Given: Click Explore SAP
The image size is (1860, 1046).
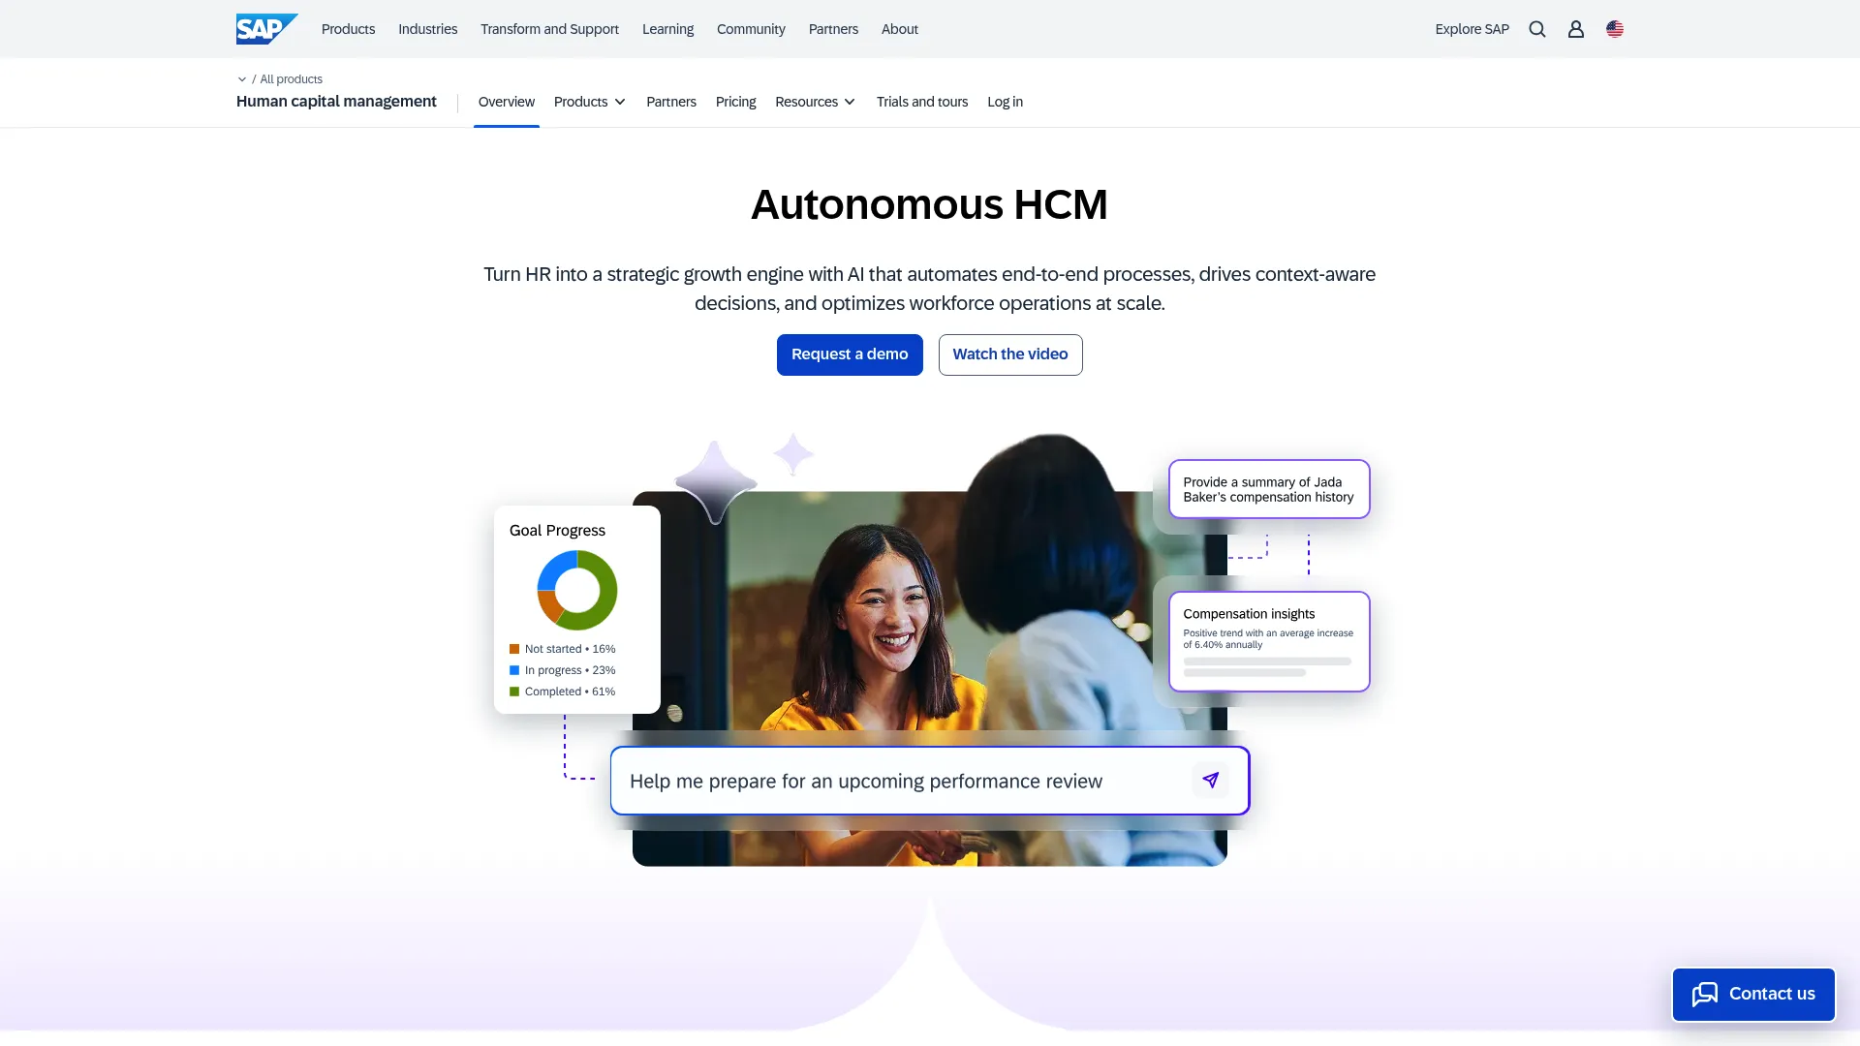Looking at the screenshot, I should click(1472, 29).
